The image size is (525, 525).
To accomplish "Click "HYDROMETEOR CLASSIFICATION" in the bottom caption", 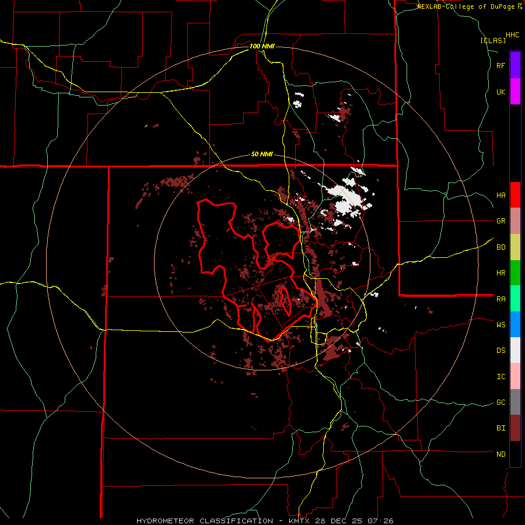I will (205, 521).
